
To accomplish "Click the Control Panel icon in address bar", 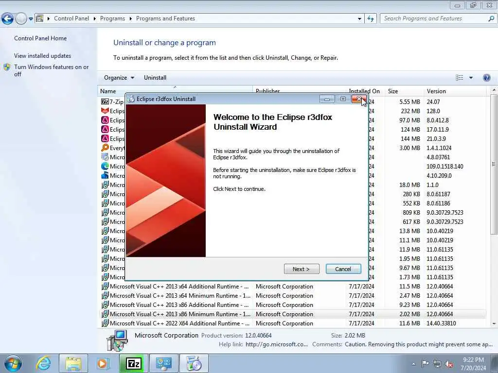I will click(x=40, y=18).
